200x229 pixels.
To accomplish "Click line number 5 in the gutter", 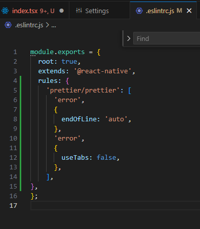I will coord(15,90).
